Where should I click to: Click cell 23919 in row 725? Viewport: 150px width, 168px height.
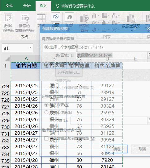click(107, 92)
